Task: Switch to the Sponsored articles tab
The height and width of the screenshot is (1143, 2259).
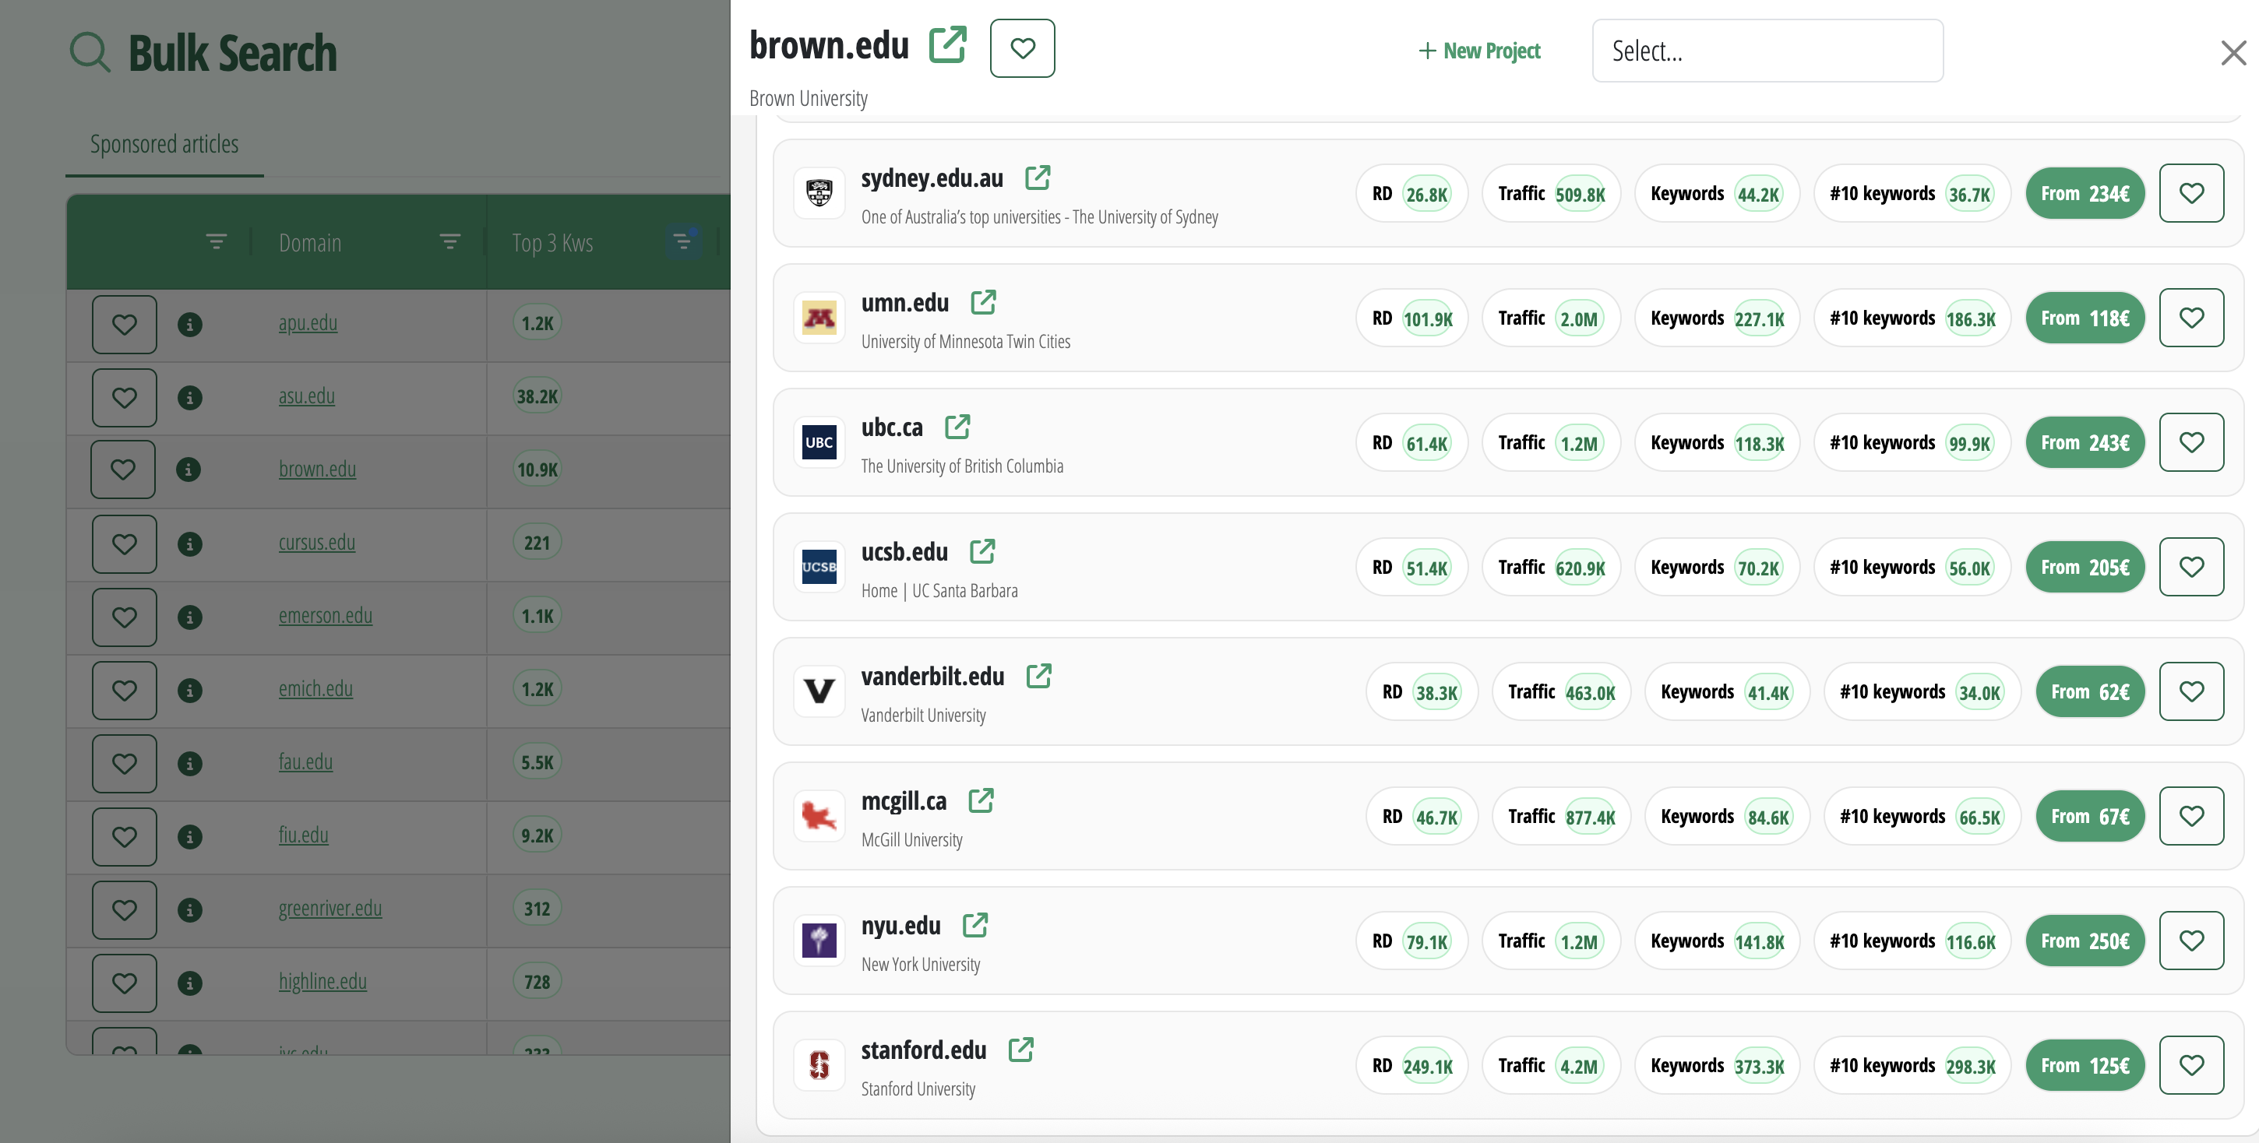Action: (x=164, y=144)
